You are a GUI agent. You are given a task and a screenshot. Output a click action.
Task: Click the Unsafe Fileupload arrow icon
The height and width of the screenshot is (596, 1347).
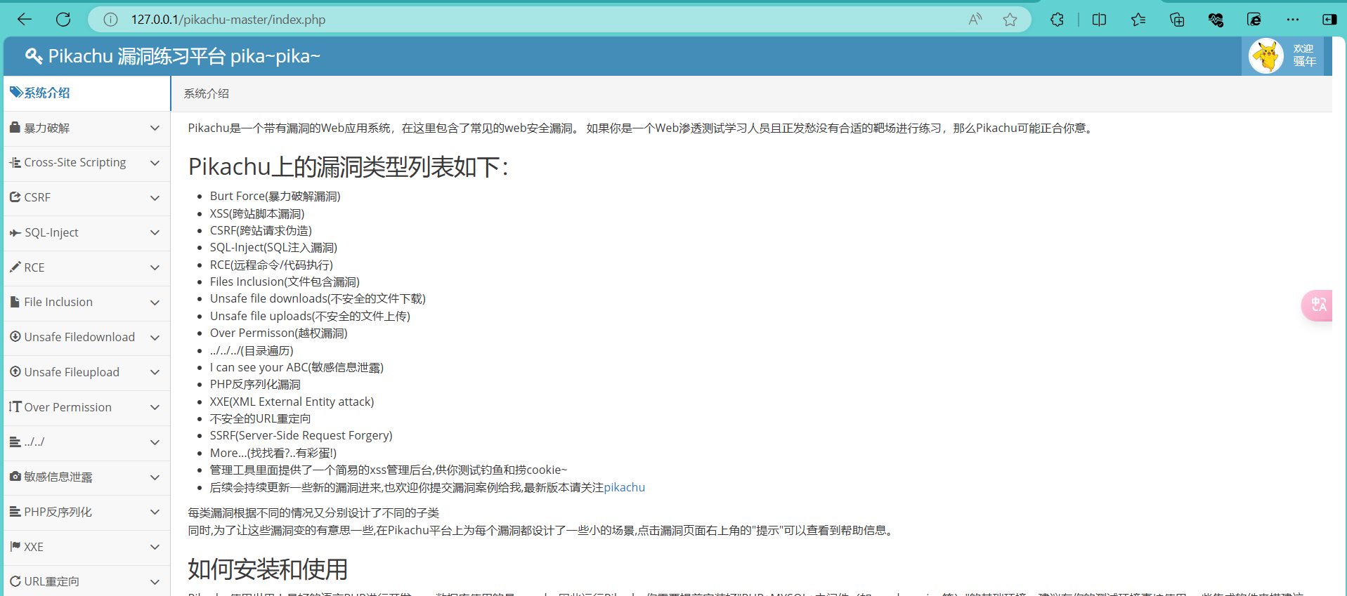[15, 371]
